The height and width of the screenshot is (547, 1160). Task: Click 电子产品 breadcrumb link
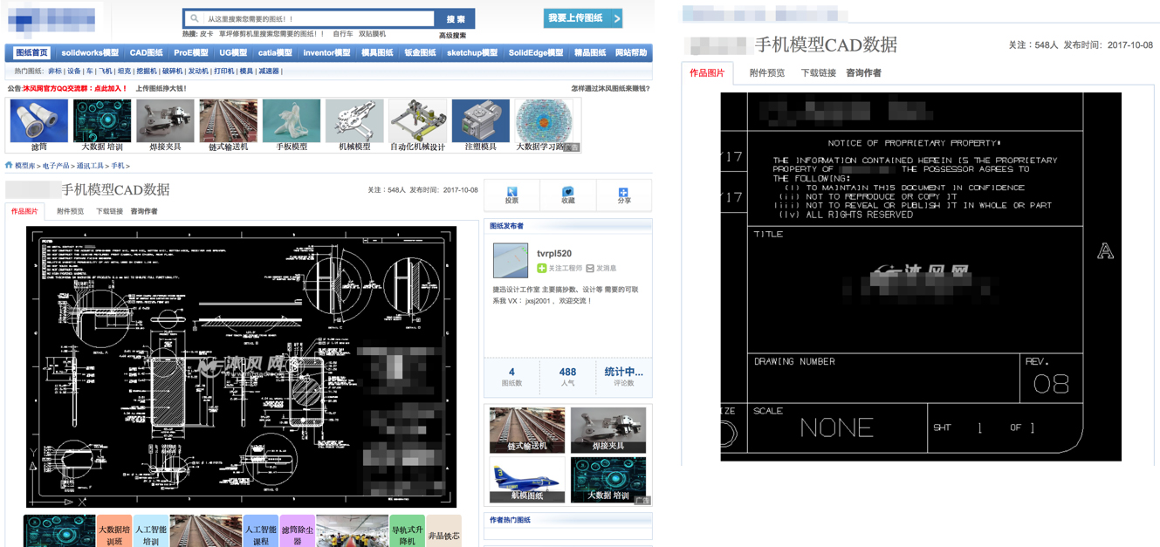[x=56, y=166]
